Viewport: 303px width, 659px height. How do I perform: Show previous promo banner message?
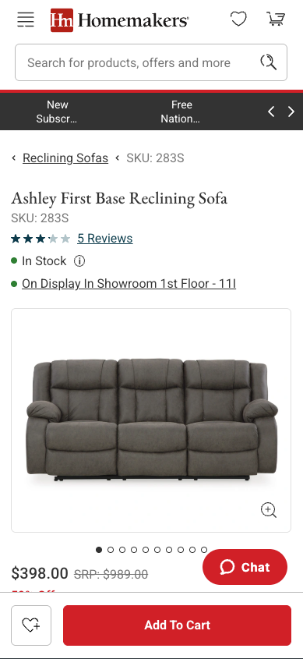271,112
